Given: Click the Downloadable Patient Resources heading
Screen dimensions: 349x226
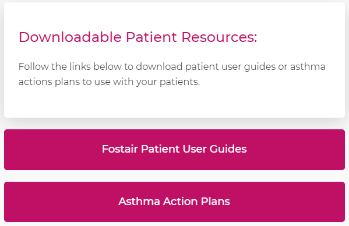Looking at the screenshot, I should tap(138, 37).
